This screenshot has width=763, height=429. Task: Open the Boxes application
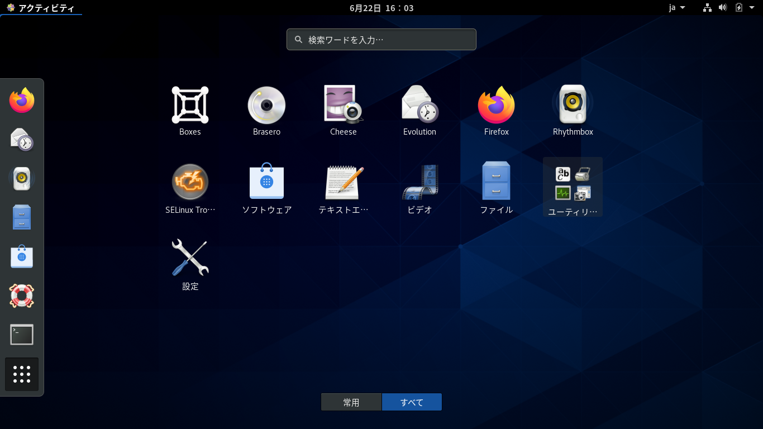pyautogui.click(x=190, y=111)
